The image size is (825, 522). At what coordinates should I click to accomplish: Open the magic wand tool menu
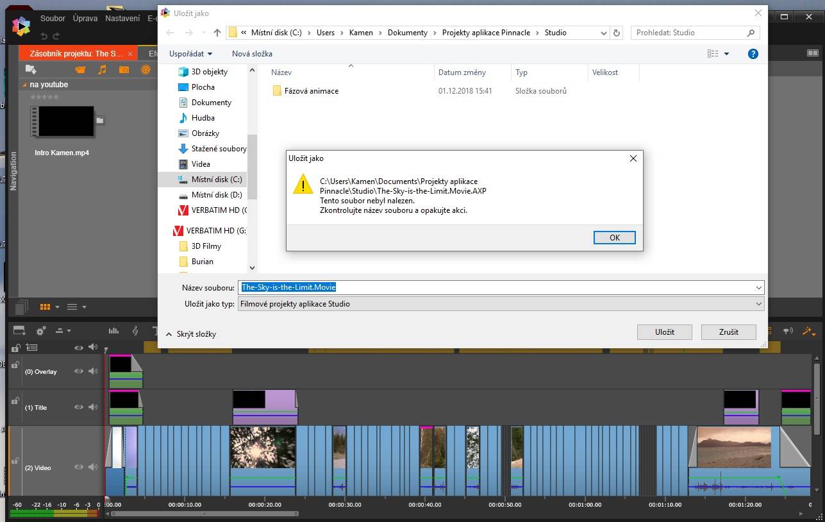point(808,331)
